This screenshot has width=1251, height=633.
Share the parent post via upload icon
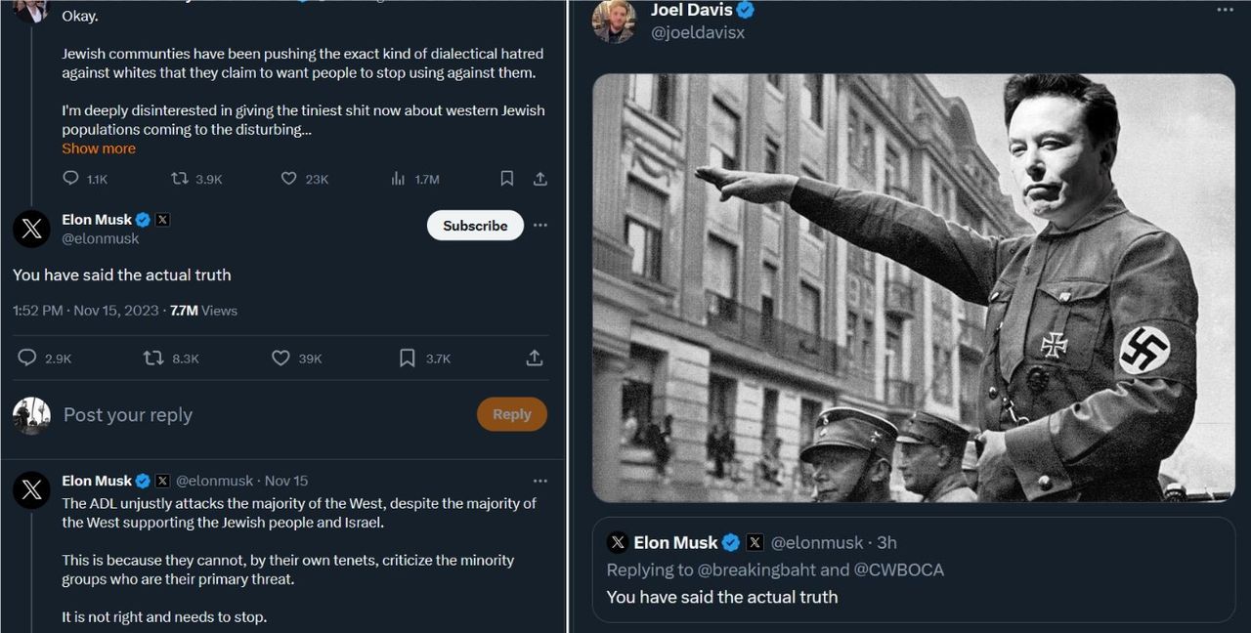[539, 179]
